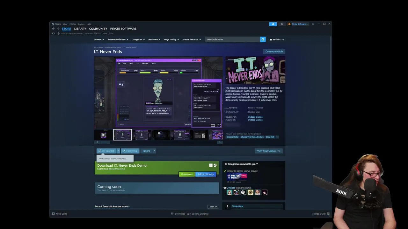Click the Add a Game plus icon
This screenshot has width=408, height=229.
53,214
